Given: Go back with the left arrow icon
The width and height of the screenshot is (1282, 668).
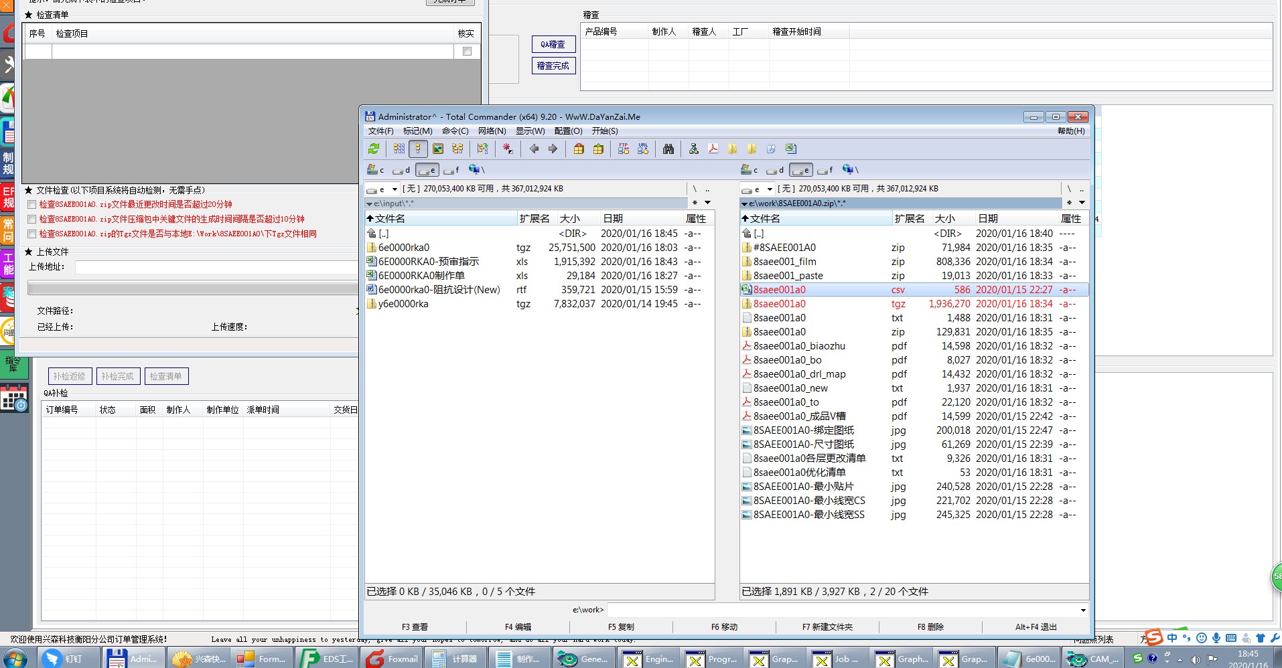Looking at the screenshot, I should coord(534,149).
